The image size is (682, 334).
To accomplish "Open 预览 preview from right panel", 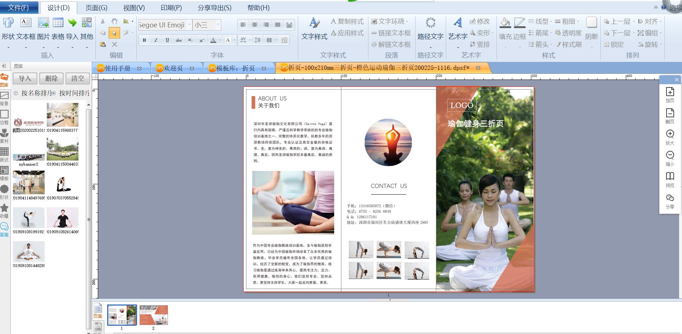I will tap(670, 176).
